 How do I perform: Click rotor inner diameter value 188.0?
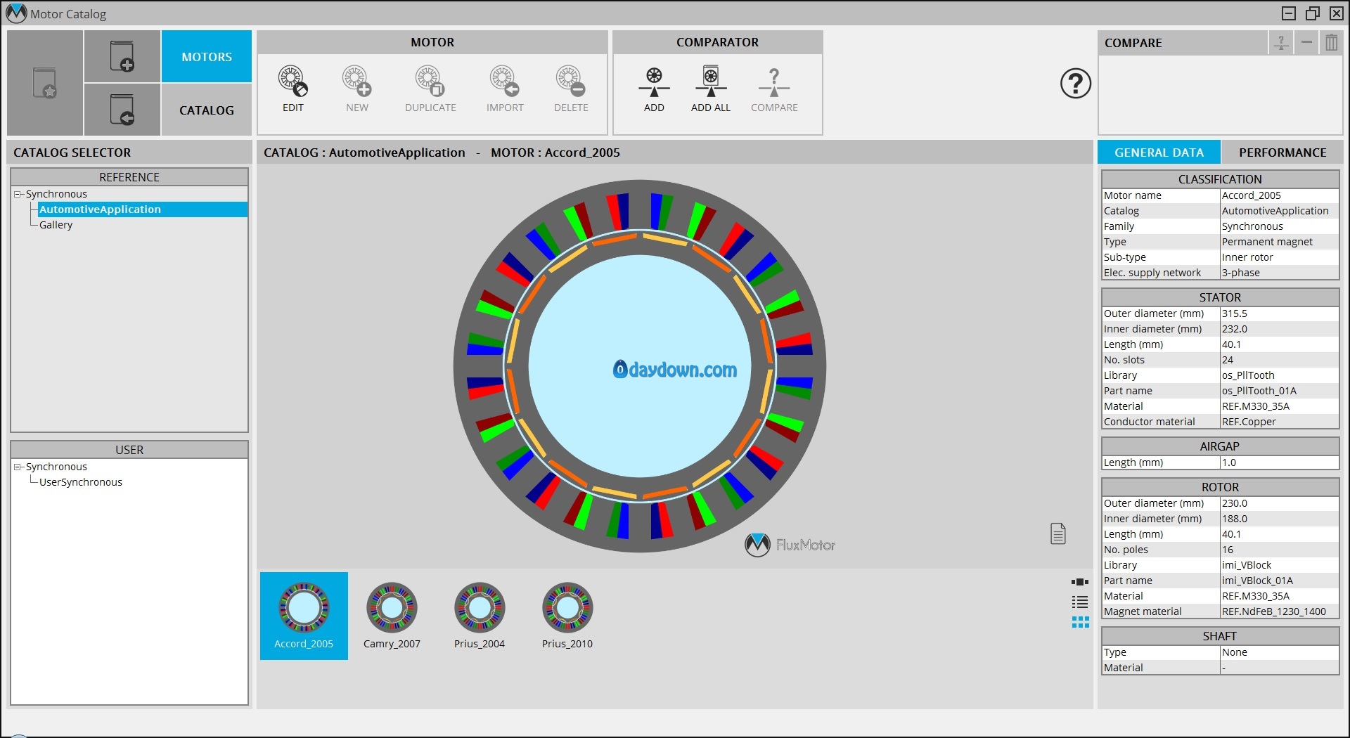click(x=1279, y=519)
